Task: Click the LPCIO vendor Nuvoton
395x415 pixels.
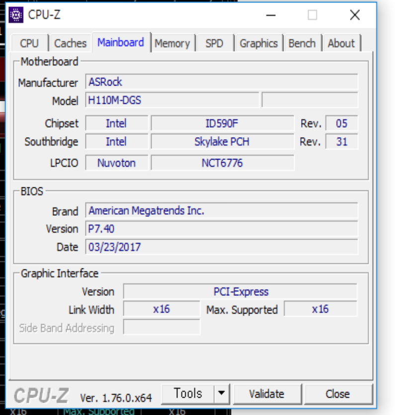Action: (116, 163)
